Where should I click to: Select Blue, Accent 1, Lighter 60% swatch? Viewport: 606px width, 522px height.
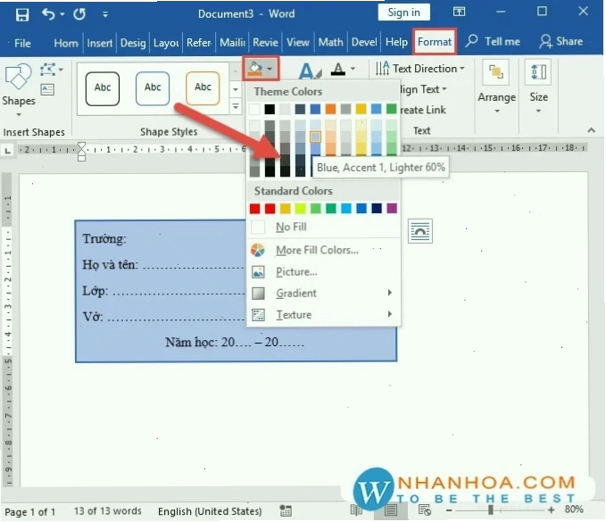pyautogui.click(x=315, y=137)
